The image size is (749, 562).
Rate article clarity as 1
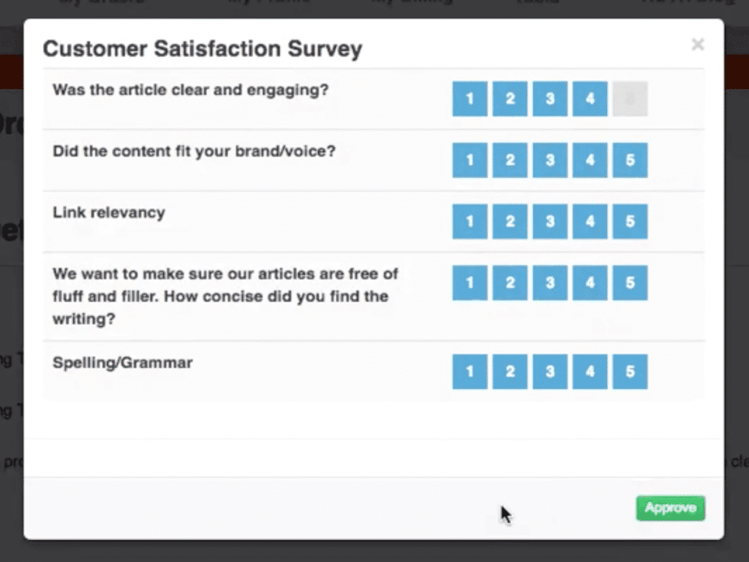tap(470, 99)
